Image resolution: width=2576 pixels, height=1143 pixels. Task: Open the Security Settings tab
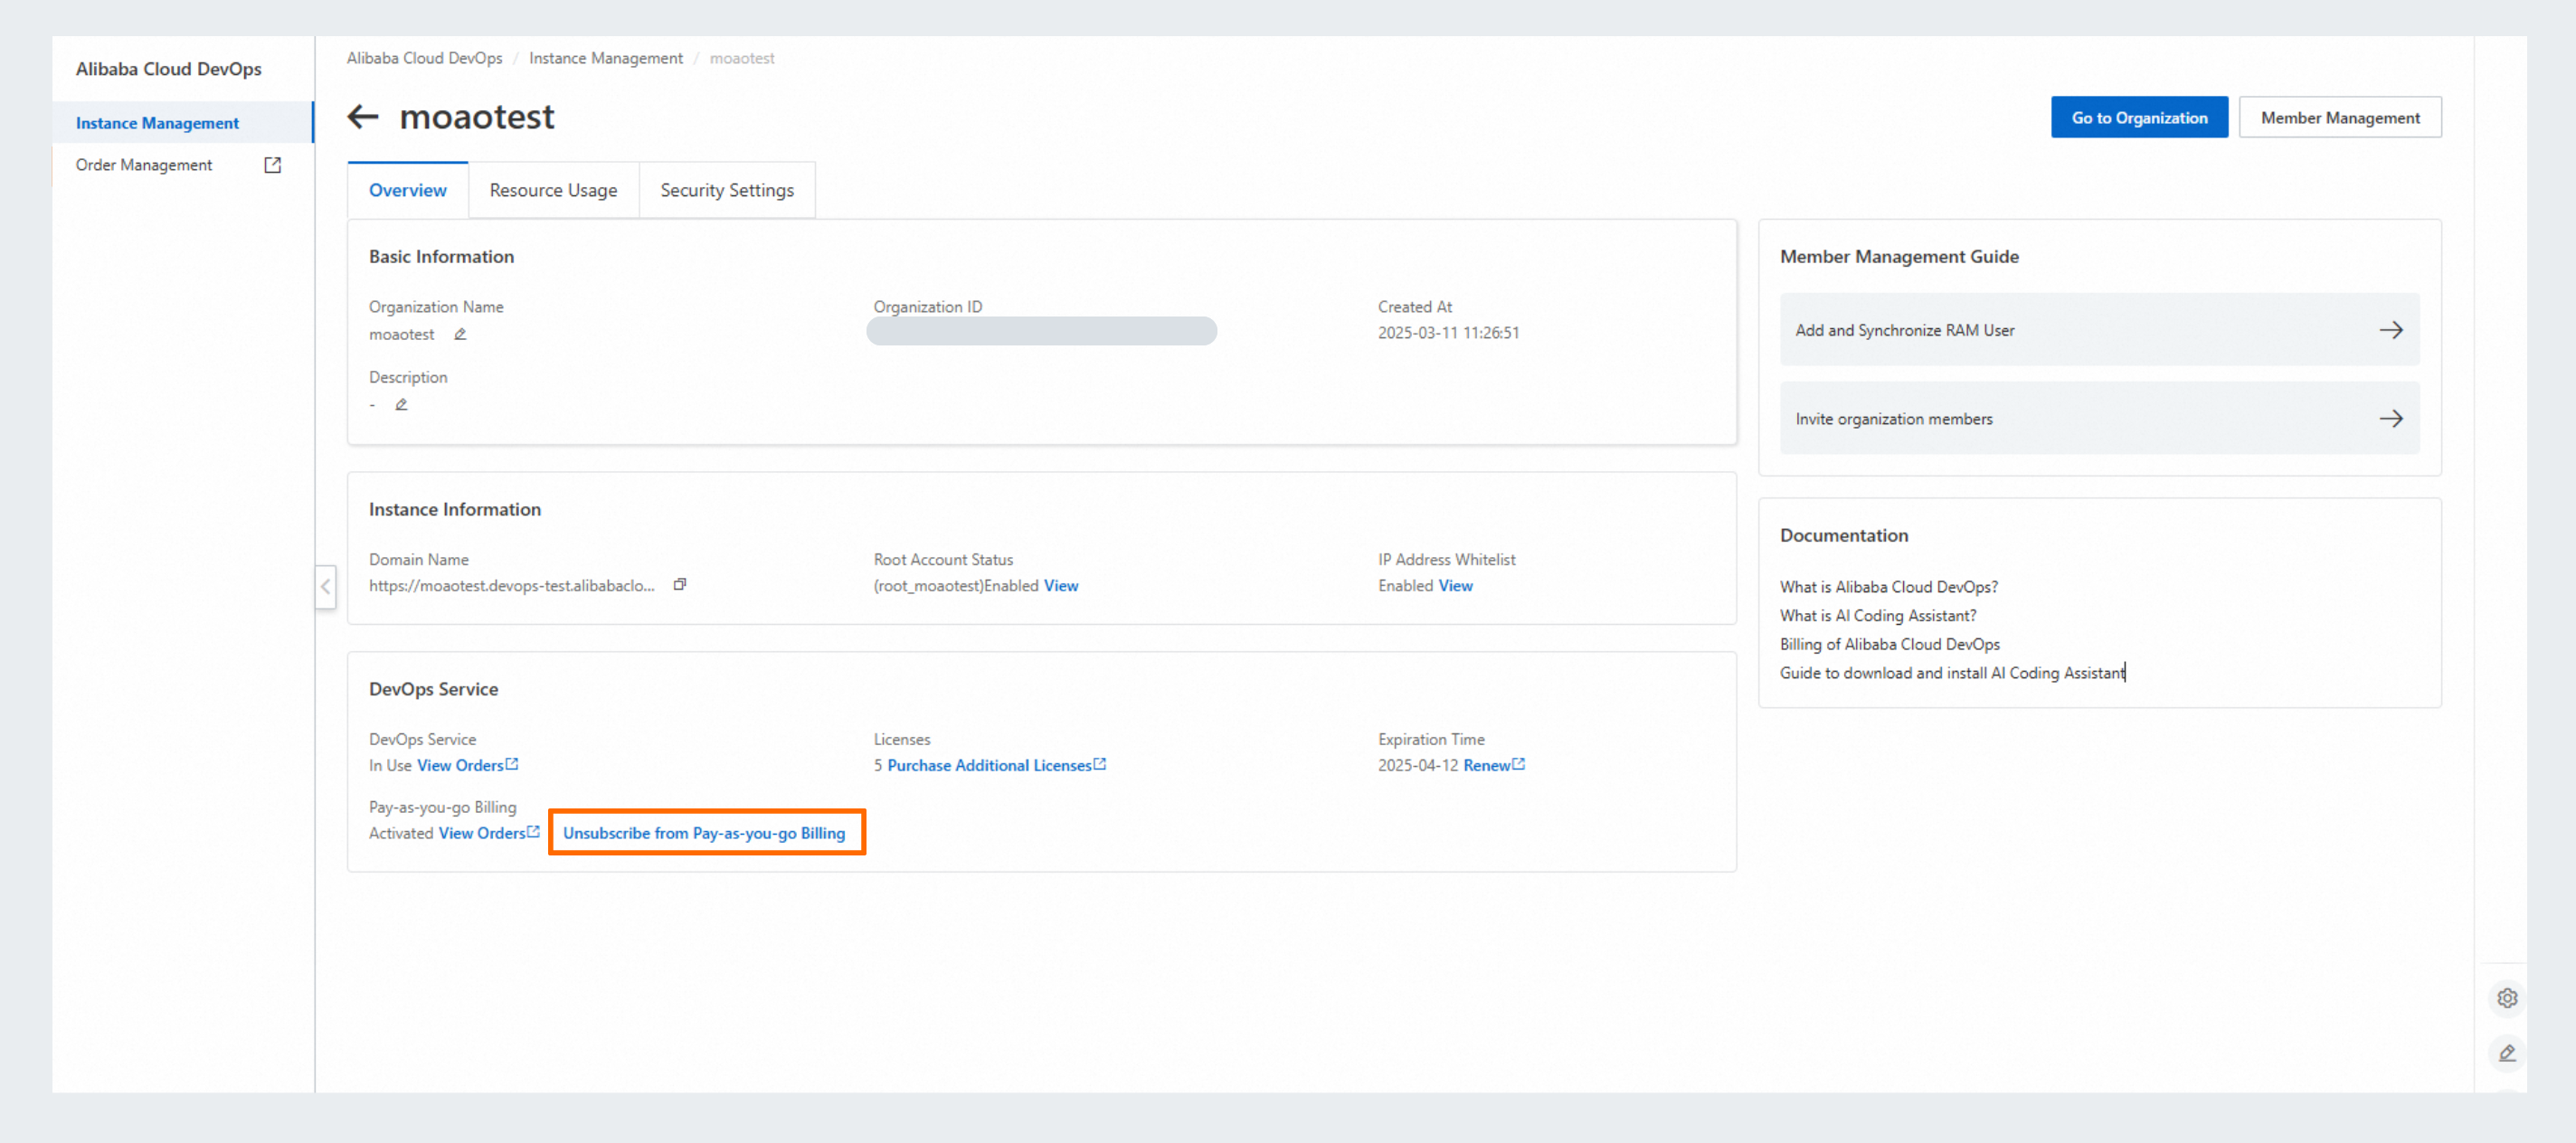(x=726, y=190)
